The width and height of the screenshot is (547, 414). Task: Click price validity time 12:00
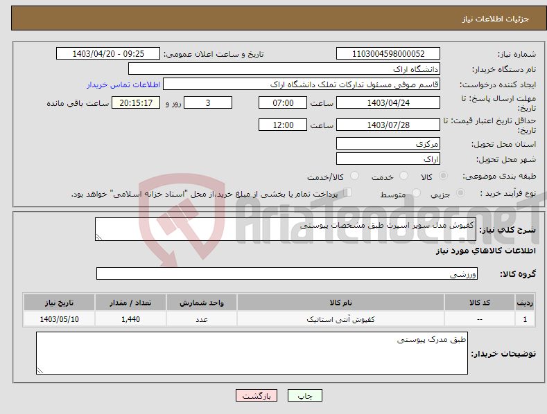click(283, 125)
